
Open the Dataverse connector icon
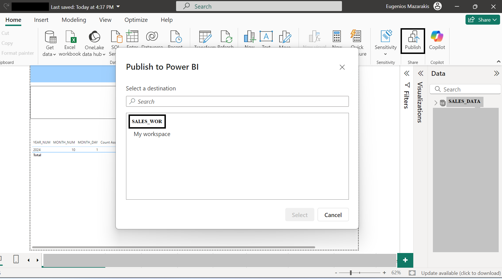tap(152, 36)
